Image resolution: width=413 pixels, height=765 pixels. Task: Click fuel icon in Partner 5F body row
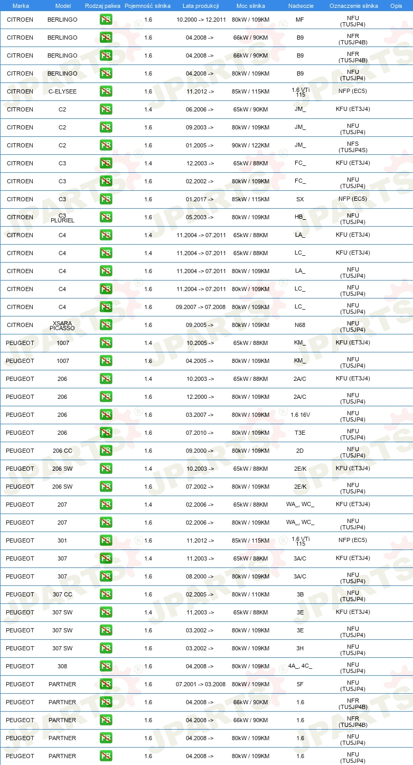click(106, 684)
